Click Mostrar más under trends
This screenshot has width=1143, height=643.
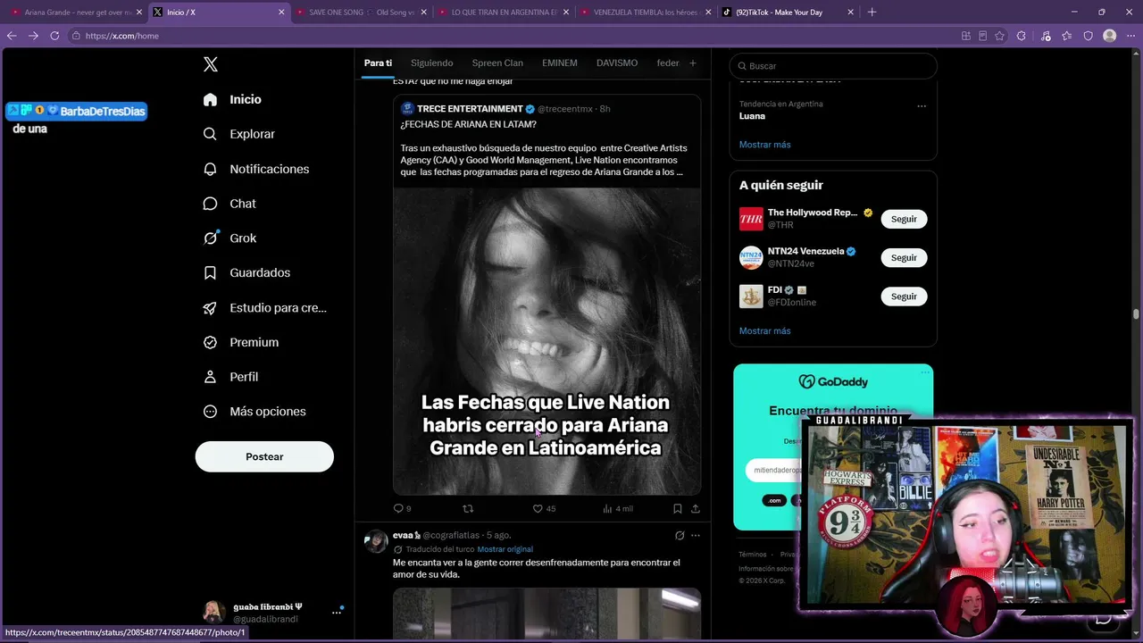tap(764, 145)
